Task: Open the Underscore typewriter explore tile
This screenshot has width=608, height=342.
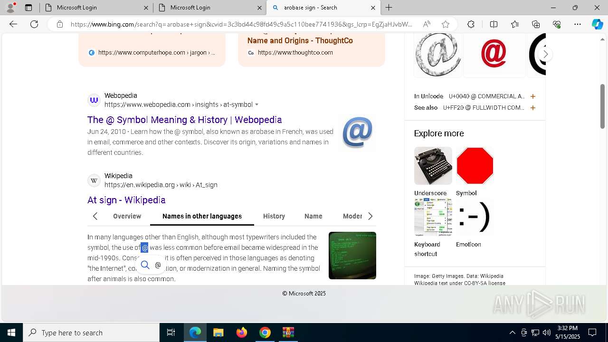Action: [x=433, y=166]
